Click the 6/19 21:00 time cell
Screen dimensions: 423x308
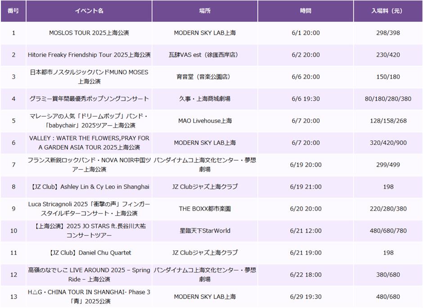[306, 187]
